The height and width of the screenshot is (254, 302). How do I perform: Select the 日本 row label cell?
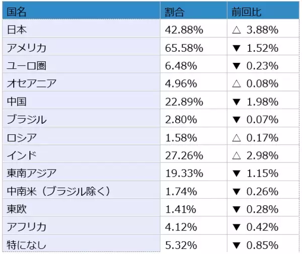18,30
